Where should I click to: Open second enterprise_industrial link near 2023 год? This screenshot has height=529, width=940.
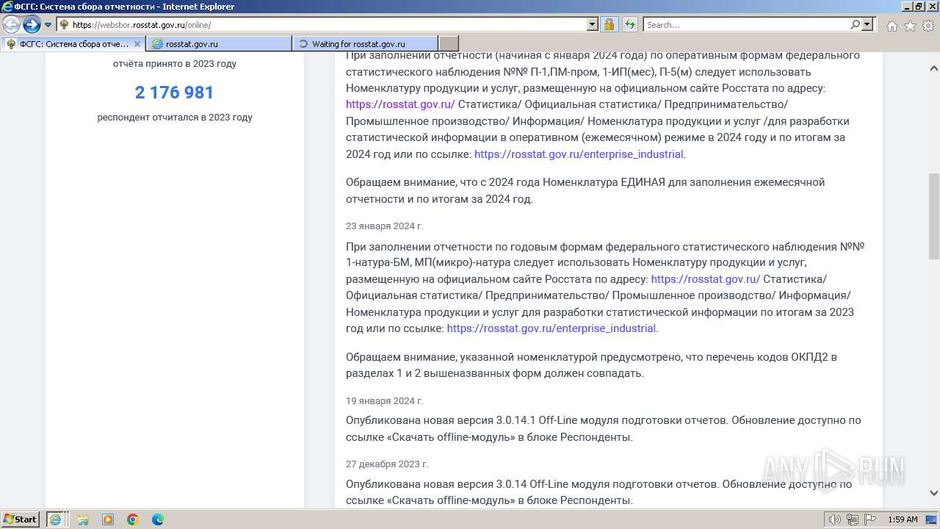click(551, 328)
